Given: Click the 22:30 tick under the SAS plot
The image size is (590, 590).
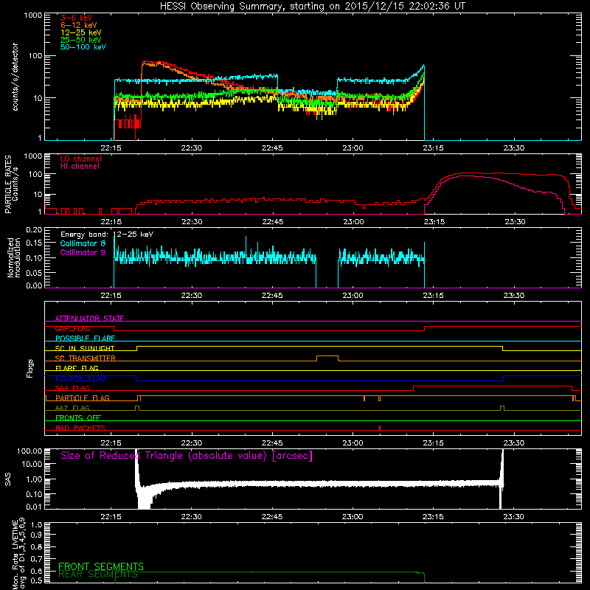Looking at the screenshot, I should click(x=192, y=517).
